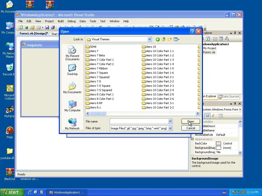
Task: Click the New Project toolbar icon
Action: [21, 27]
